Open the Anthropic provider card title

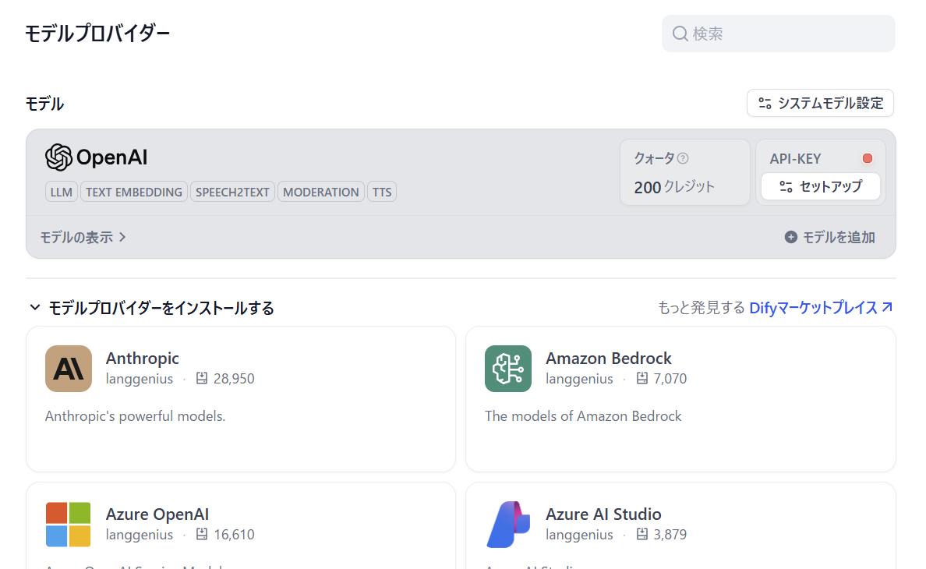143,359
